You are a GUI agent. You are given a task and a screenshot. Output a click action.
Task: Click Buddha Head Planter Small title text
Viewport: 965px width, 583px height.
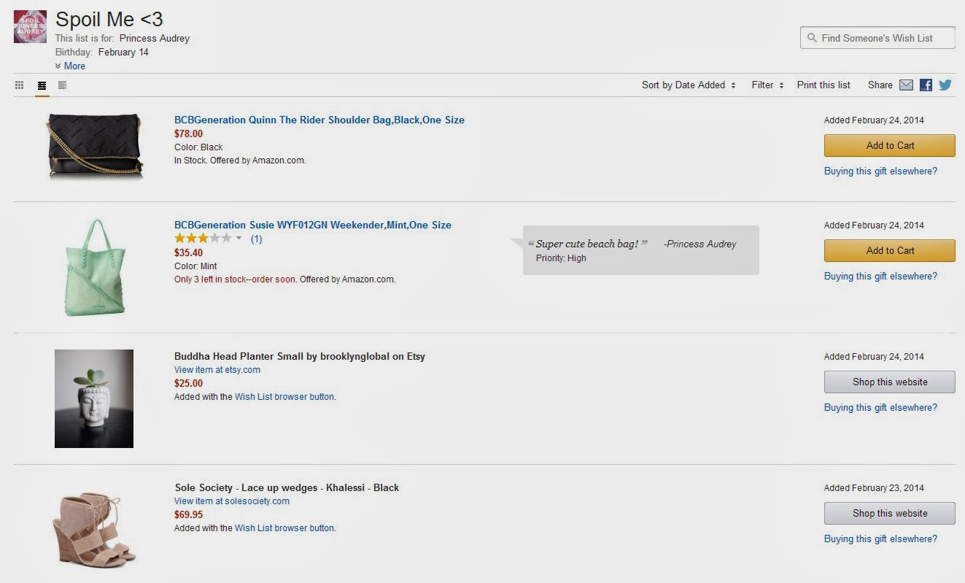click(x=299, y=356)
